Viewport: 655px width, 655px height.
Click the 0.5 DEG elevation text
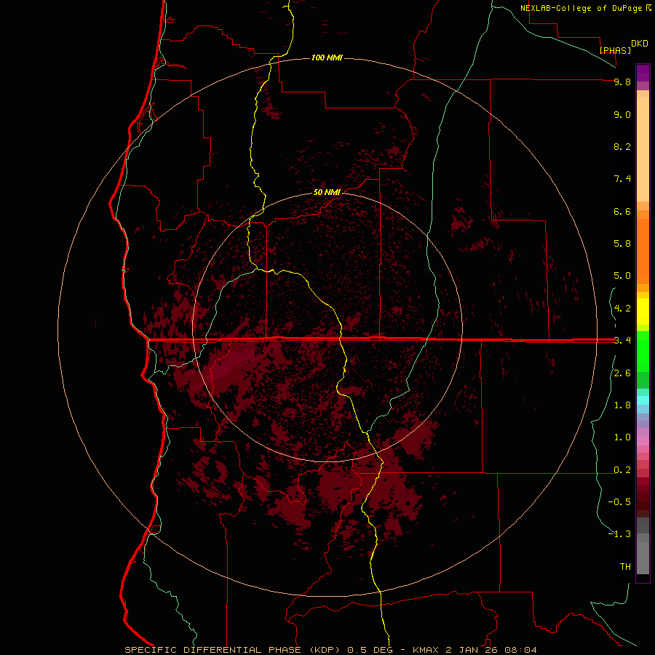tap(371, 650)
